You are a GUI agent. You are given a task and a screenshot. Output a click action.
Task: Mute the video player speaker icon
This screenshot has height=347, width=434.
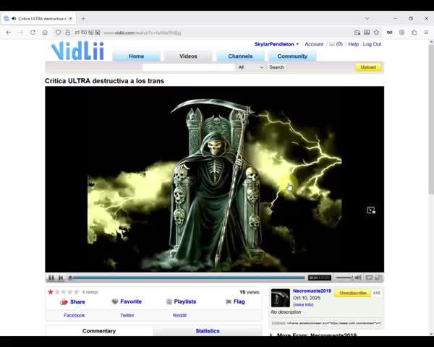click(x=358, y=278)
